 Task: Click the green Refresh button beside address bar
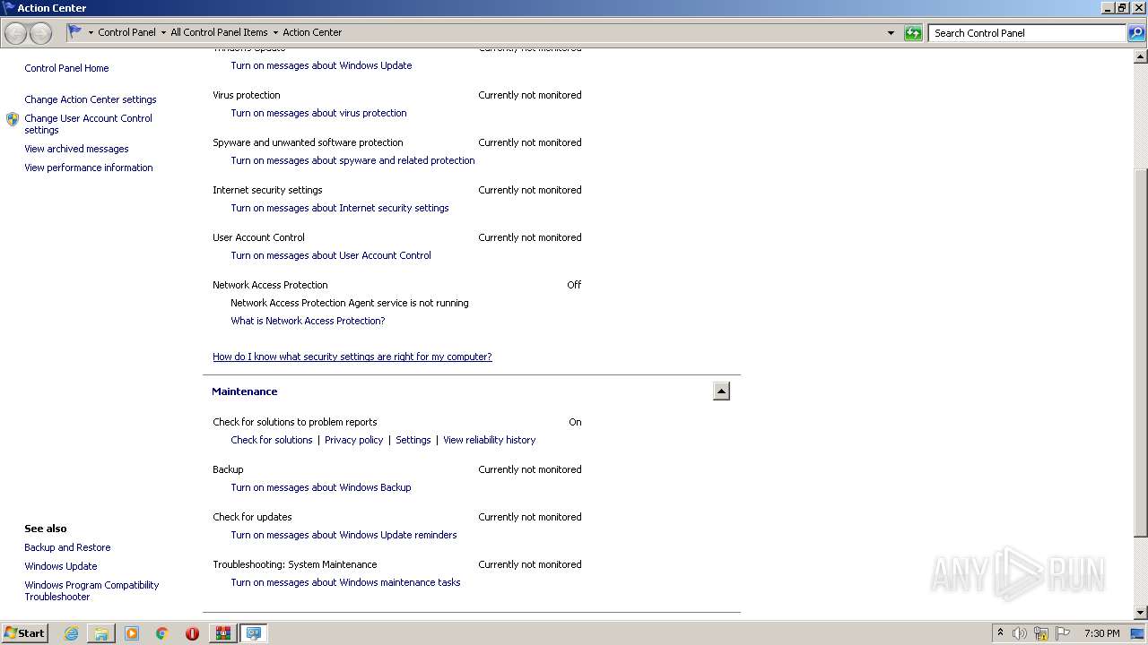(x=913, y=33)
